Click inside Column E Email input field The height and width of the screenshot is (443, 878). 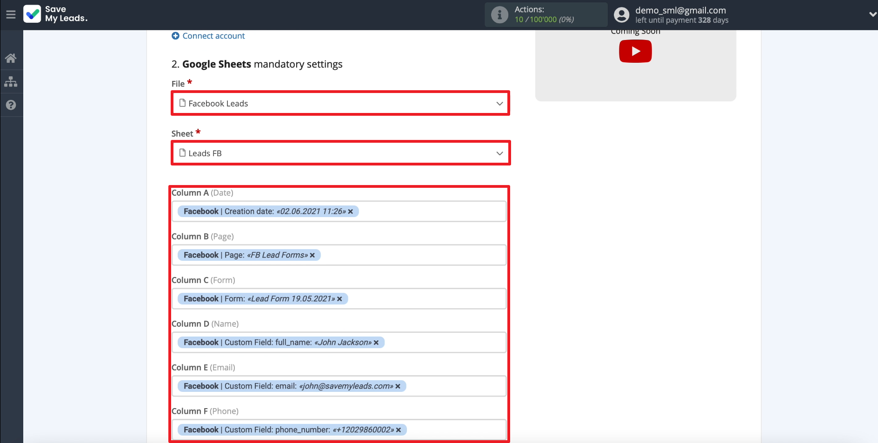tap(339, 386)
